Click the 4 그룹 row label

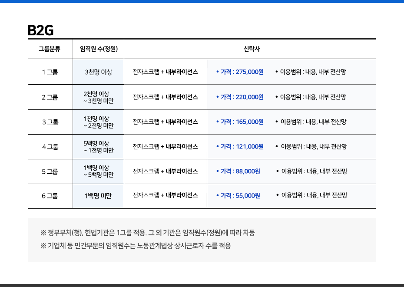point(50,147)
